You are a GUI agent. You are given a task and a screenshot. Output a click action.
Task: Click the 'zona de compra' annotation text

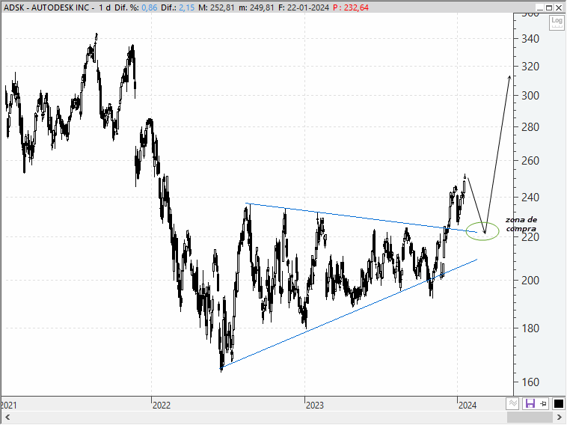521,224
